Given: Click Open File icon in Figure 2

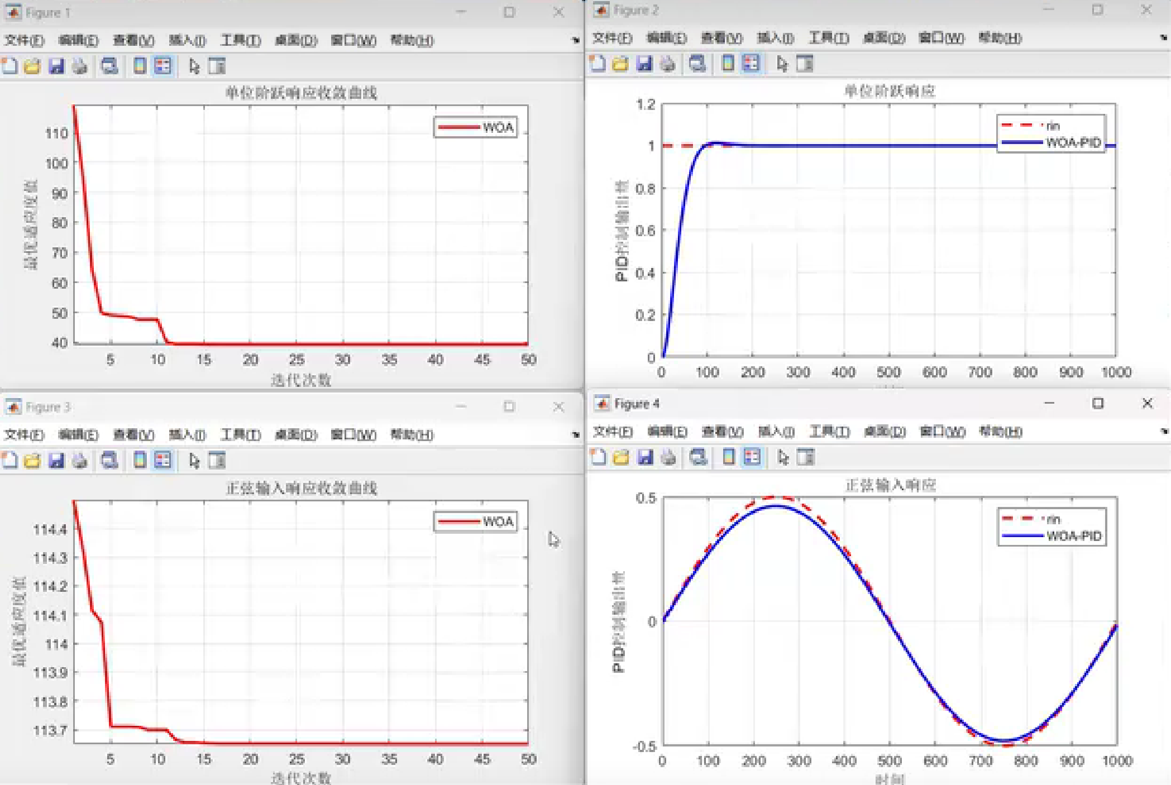Looking at the screenshot, I should 620,64.
